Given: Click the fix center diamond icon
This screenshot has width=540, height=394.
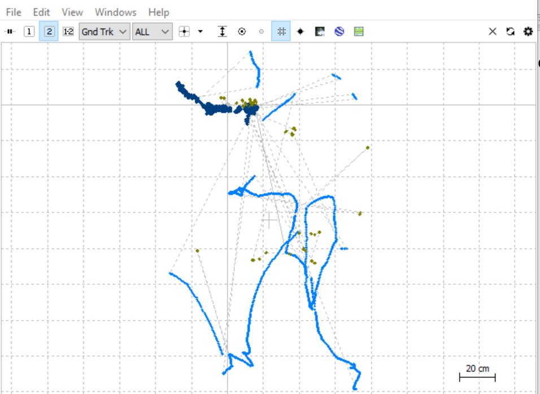Looking at the screenshot, I should 301,32.
